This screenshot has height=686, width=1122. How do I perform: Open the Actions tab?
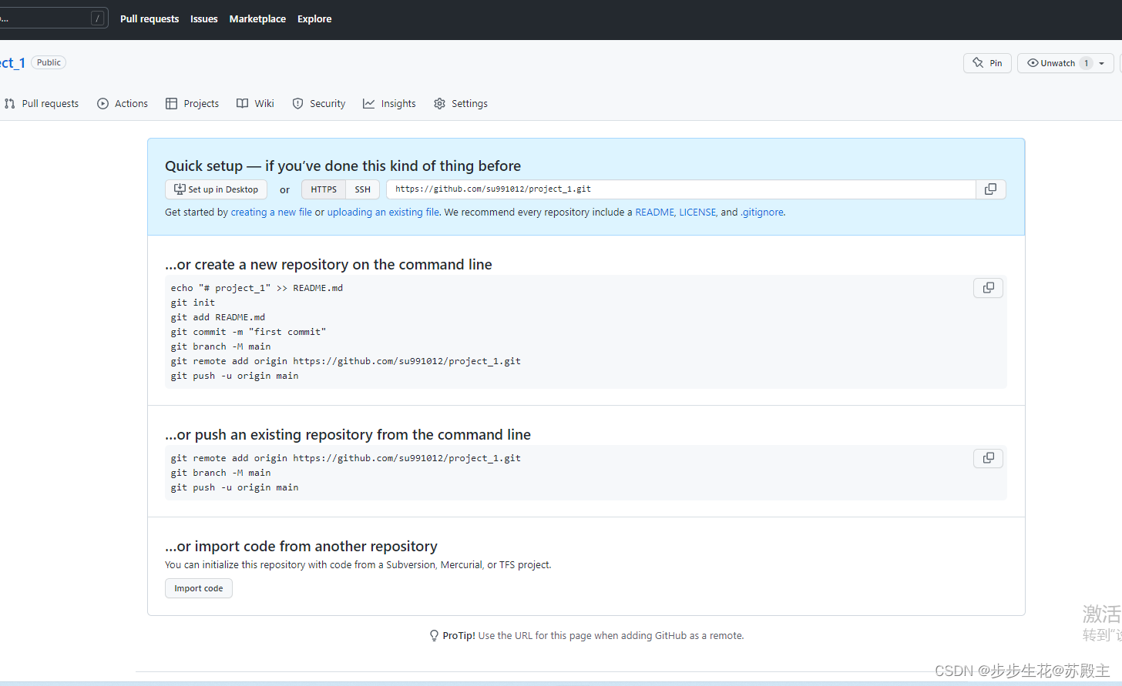tap(123, 103)
